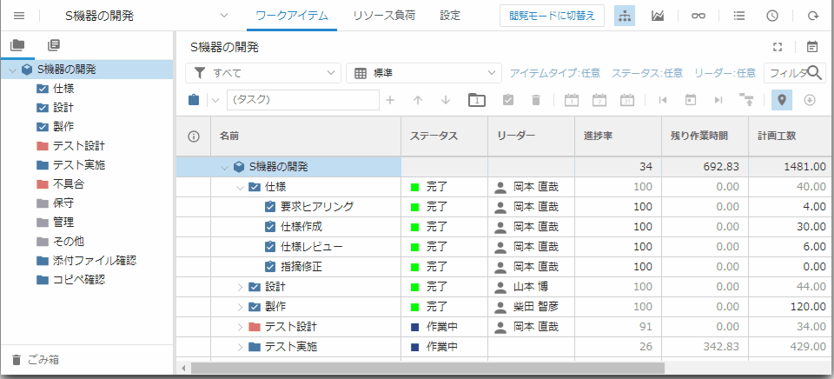Click 閲覧モードに切替え button
834x379 pixels.
(553, 16)
